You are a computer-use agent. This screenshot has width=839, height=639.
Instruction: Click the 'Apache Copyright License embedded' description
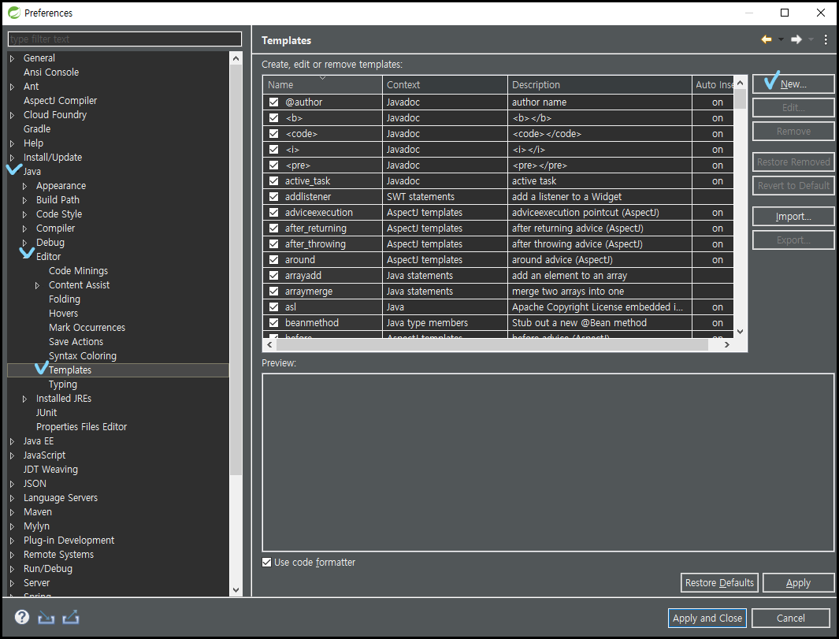(597, 307)
